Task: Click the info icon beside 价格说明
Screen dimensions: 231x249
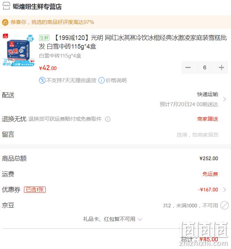Action: (x=102, y=80)
